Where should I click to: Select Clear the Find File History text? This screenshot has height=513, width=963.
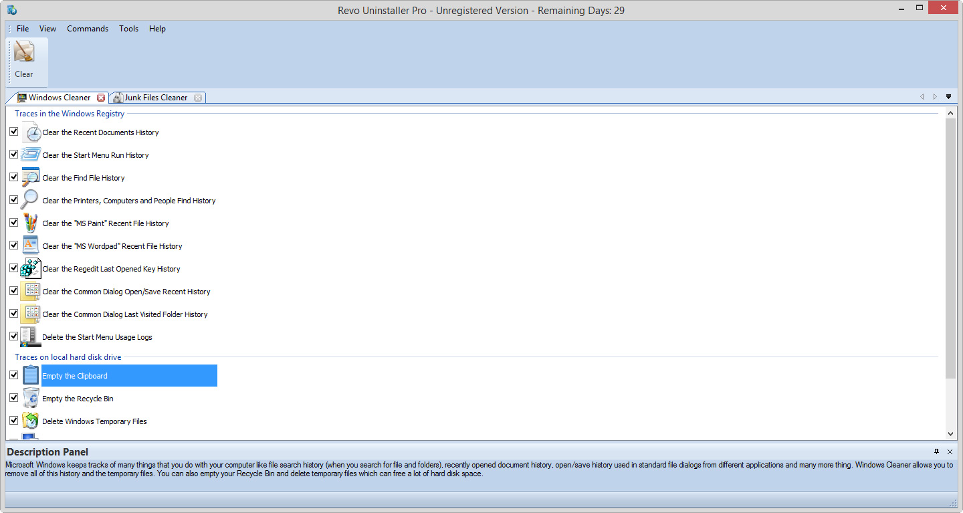point(84,178)
